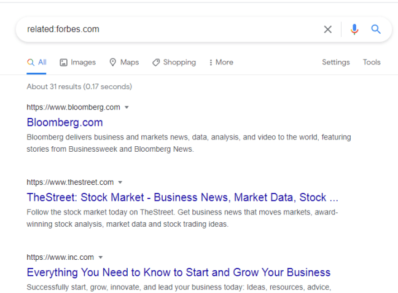The image size is (398, 293).
Task: Start voice search with microphone icon
Action: coord(354,29)
